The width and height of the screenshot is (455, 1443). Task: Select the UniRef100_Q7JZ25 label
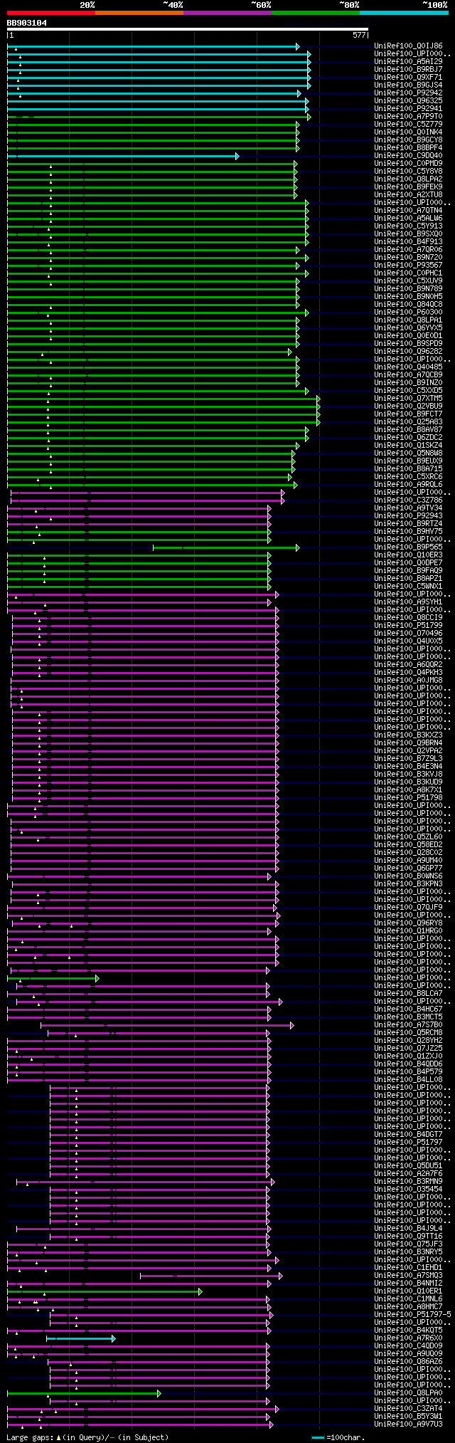408,1049
